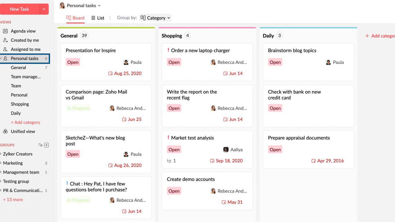Open the groups sort settings icon

[40, 145]
